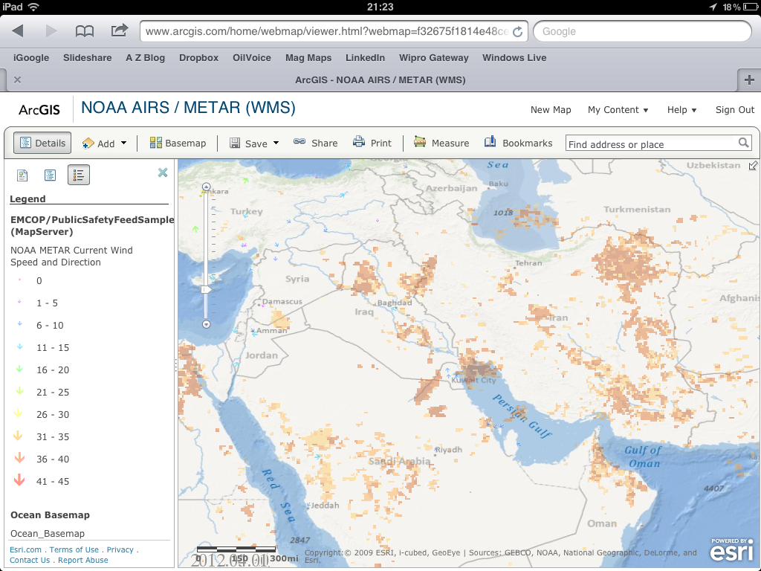Click the zoom out button below the slider

click(x=207, y=324)
